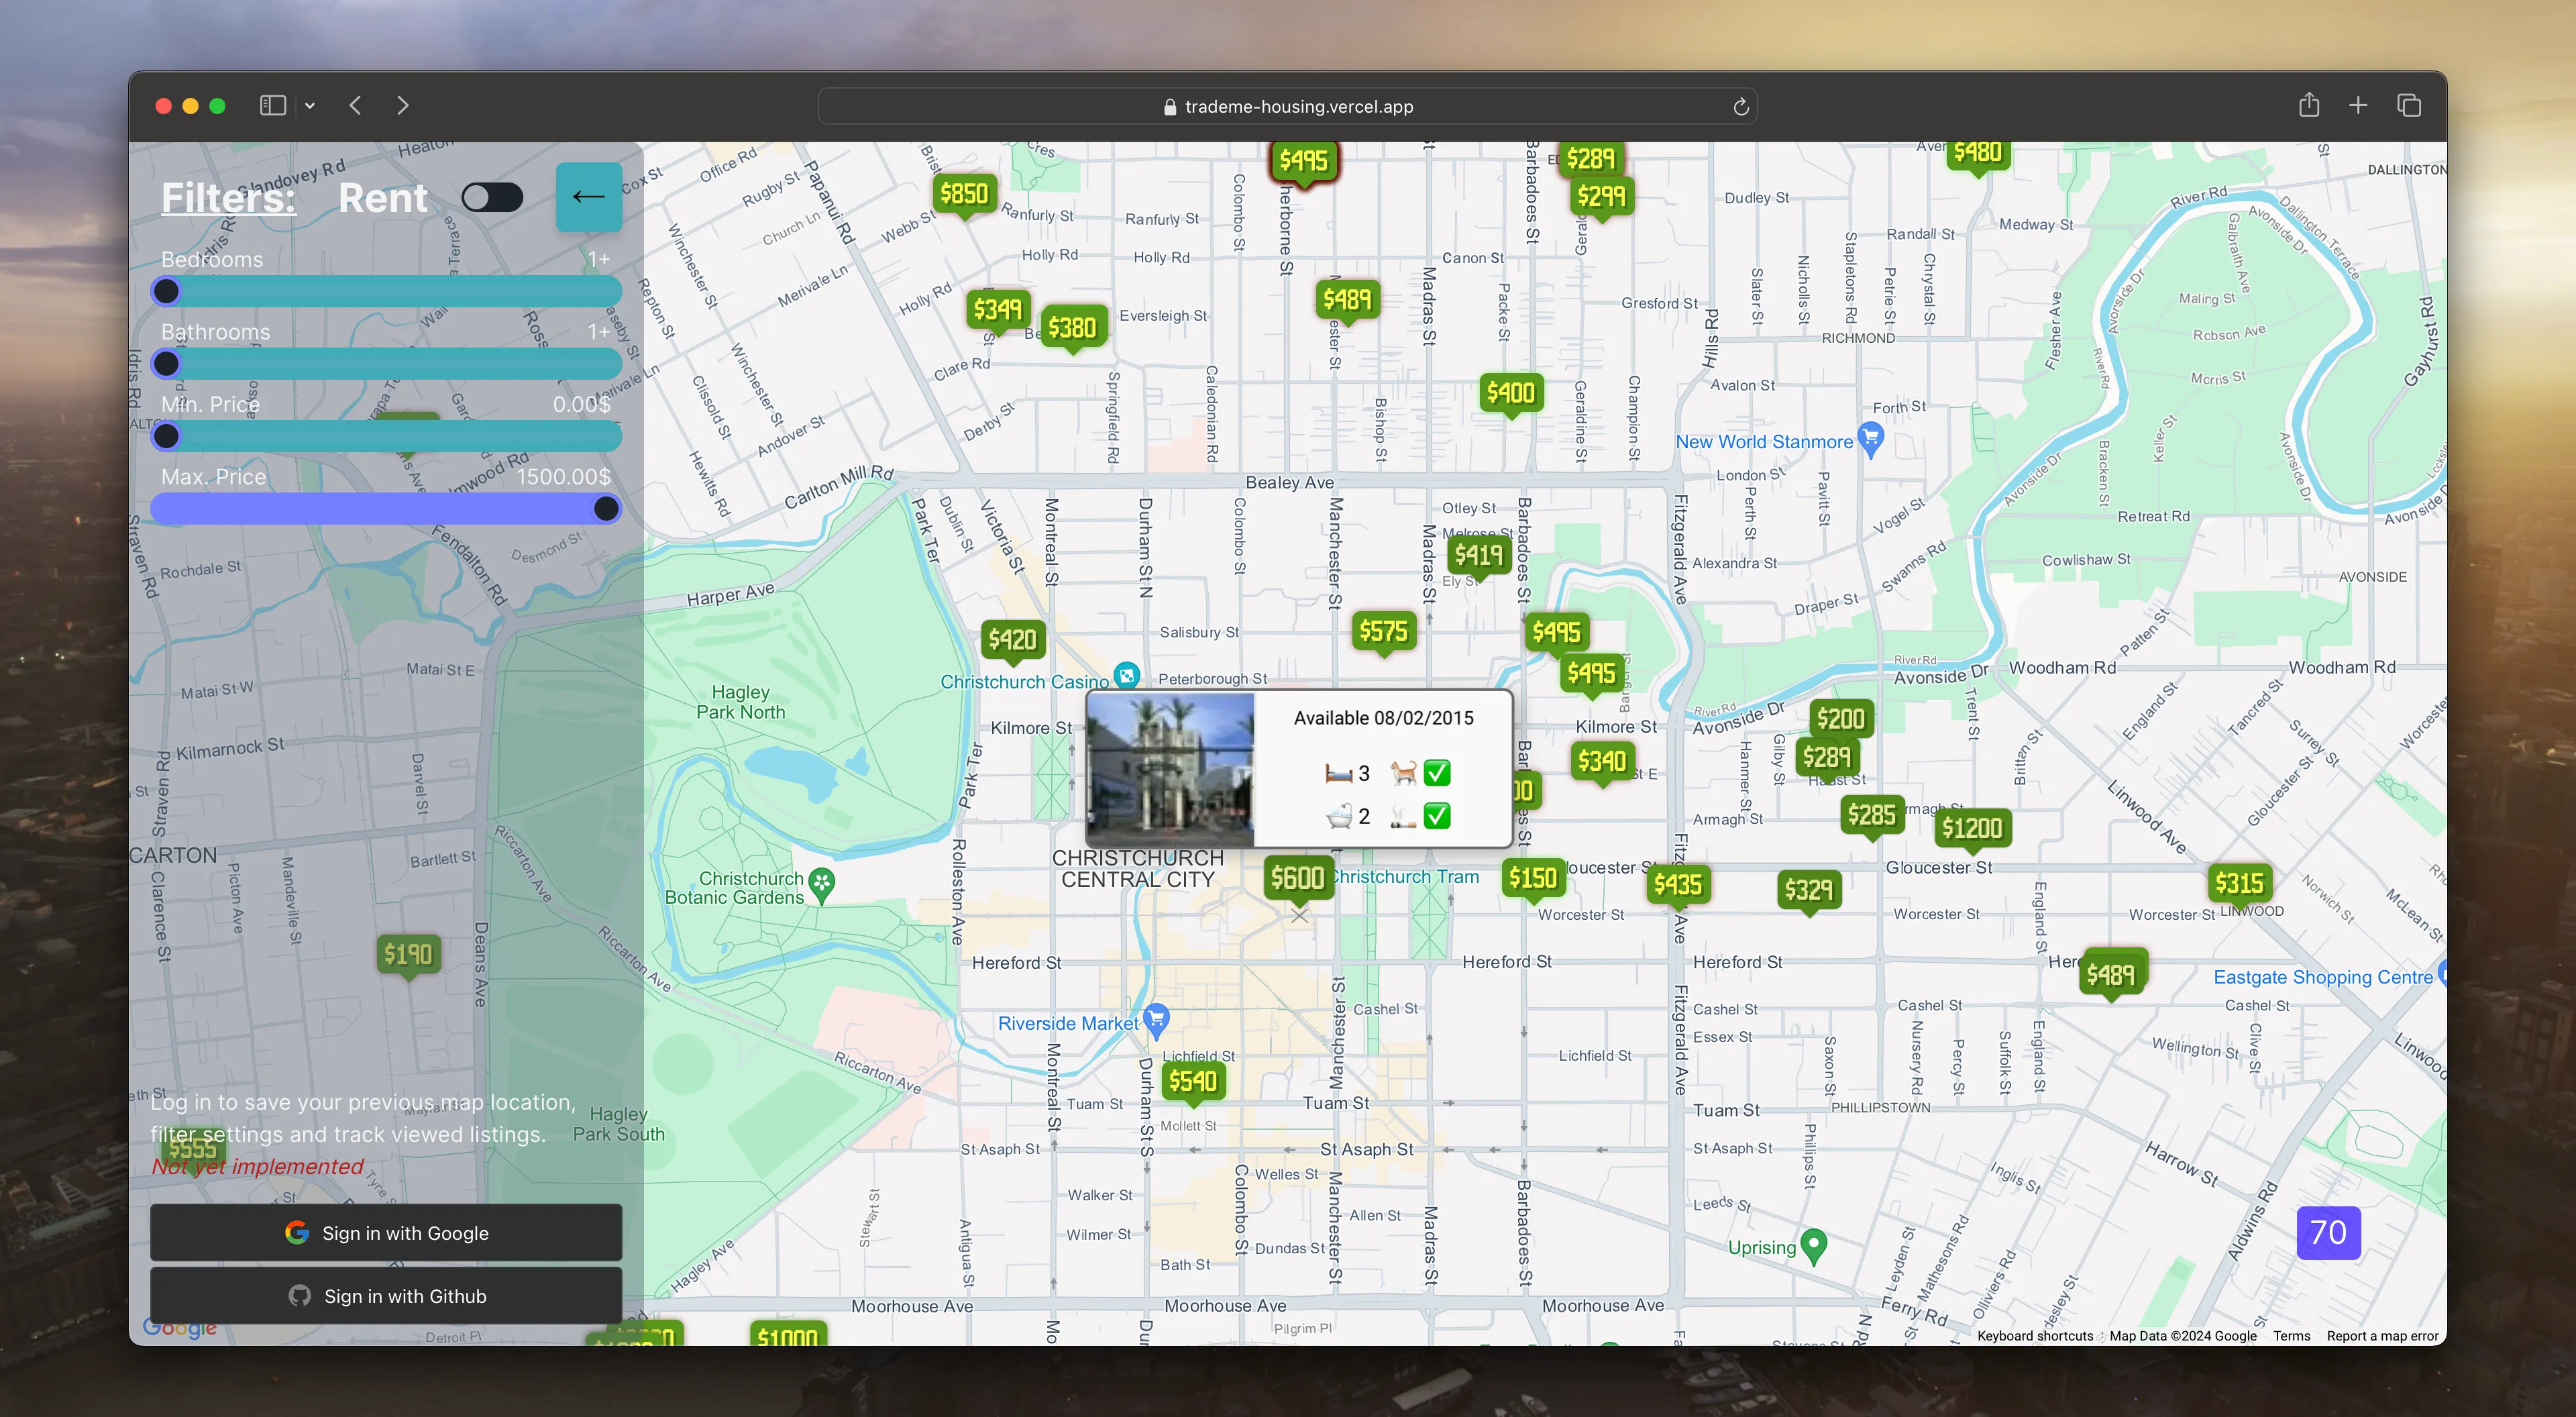Viewport: 2576px width, 1417px height.
Task: Click the 70 listings count badge
Action: 2328,1232
